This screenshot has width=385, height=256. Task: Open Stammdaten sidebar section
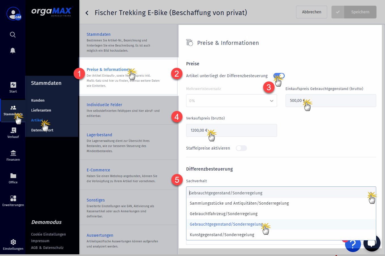(x=13, y=111)
